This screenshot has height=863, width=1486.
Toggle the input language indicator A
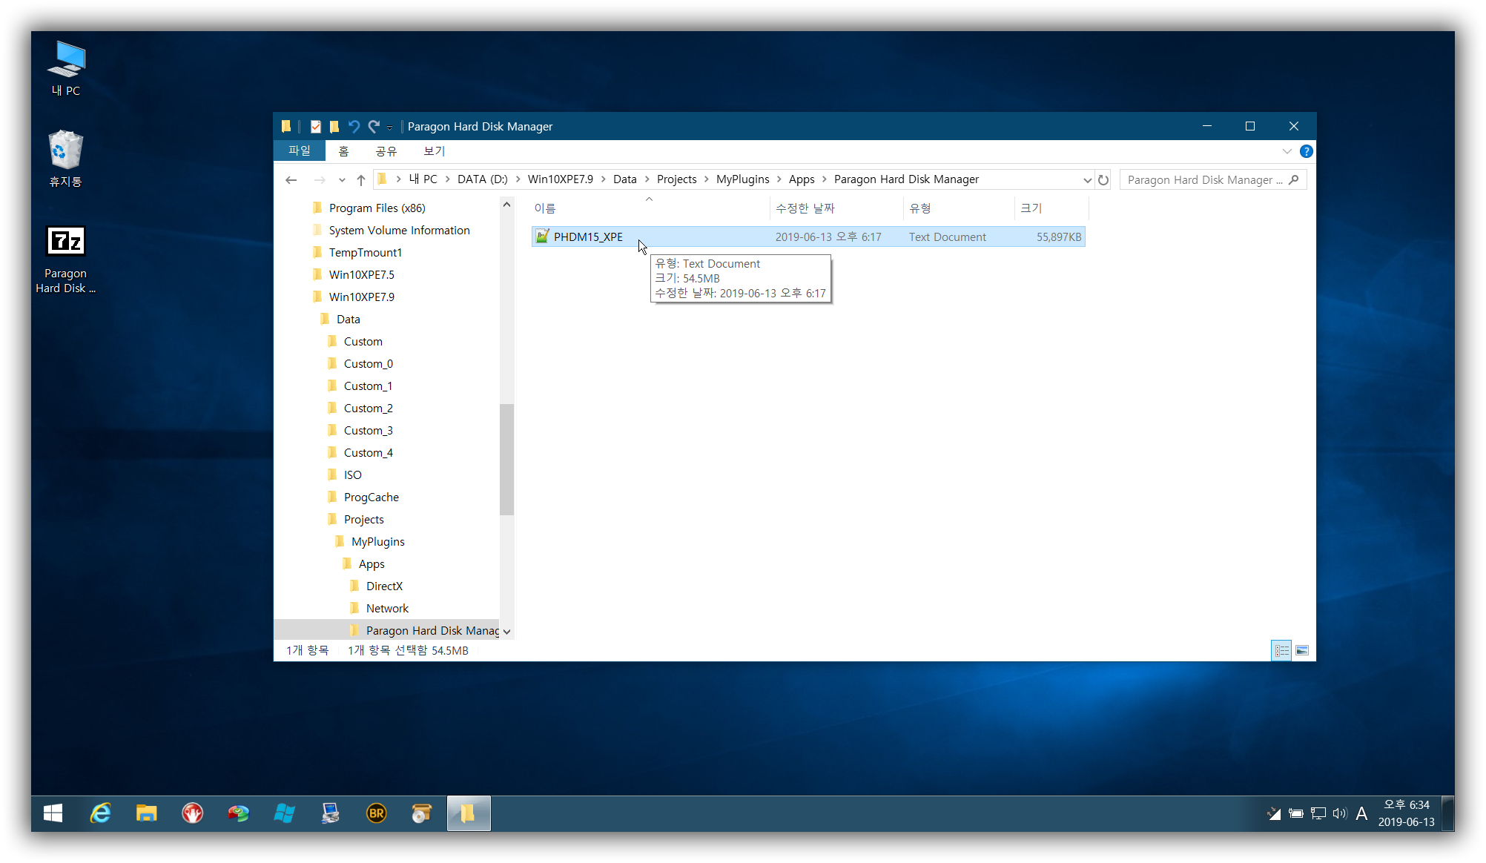click(x=1361, y=814)
